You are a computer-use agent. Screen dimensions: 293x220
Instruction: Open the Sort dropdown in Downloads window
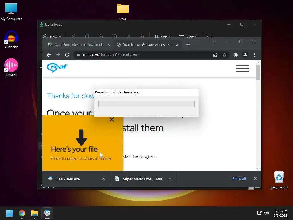(163, 36)
